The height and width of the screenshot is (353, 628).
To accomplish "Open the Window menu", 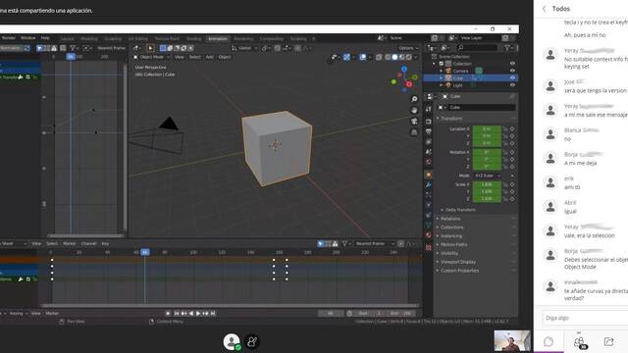I will click(x=28, y=38).
